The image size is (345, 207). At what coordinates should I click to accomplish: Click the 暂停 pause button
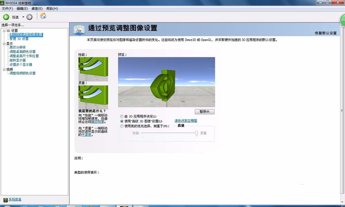pyautogui.click(x=204, y=111)
